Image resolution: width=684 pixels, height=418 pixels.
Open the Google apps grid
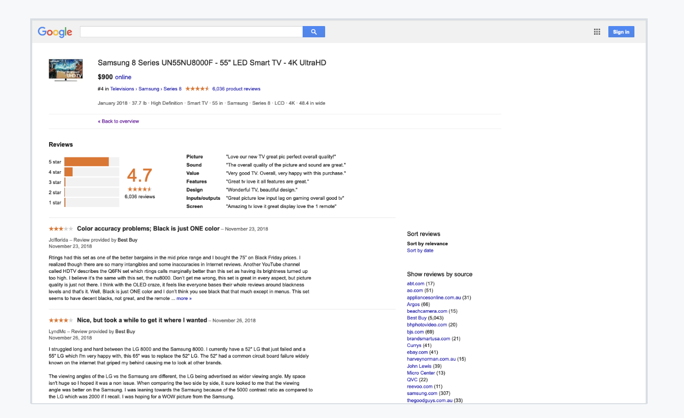(597, 31)
